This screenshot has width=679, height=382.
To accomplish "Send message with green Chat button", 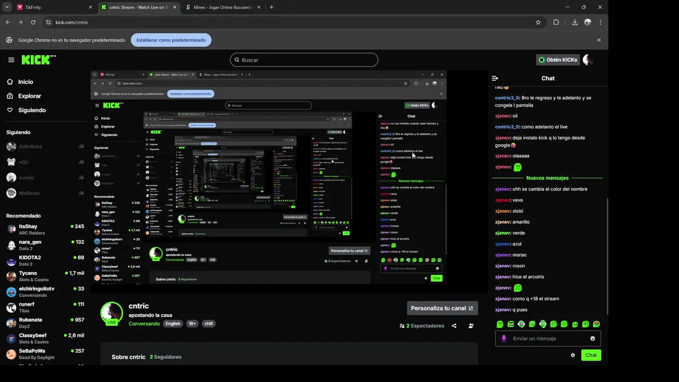I will click(x=591, y=355).
